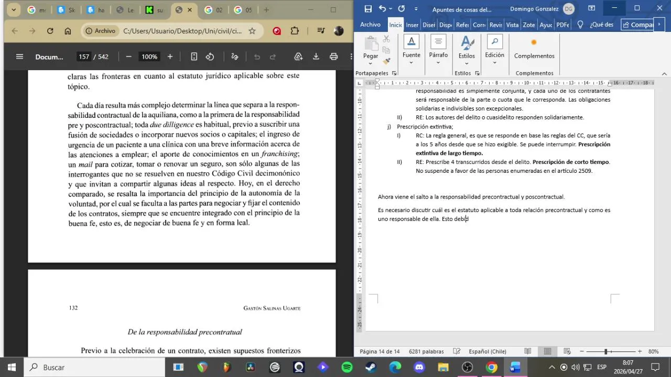Viewport: 671px width, 377px height.
Task: Switch to the Zotero ribbon tab
Action: point(529,25)
